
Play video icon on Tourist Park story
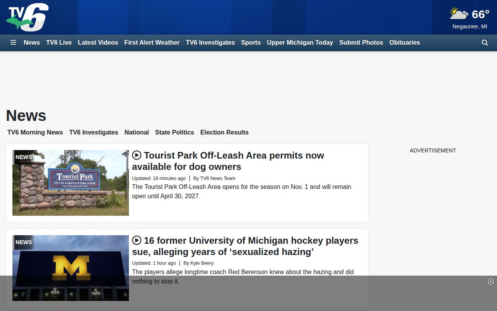tap(137, 155)
